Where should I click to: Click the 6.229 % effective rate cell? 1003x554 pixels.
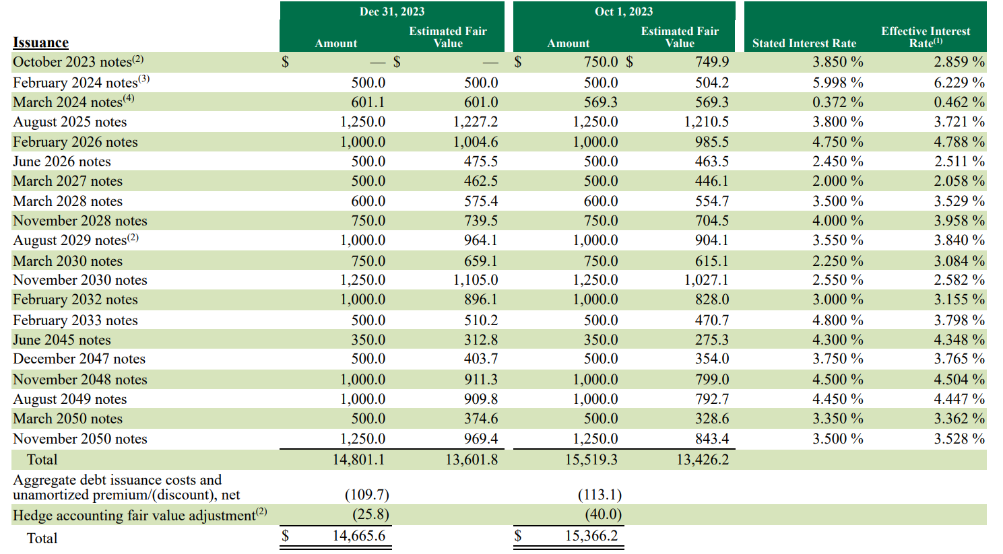959,82
